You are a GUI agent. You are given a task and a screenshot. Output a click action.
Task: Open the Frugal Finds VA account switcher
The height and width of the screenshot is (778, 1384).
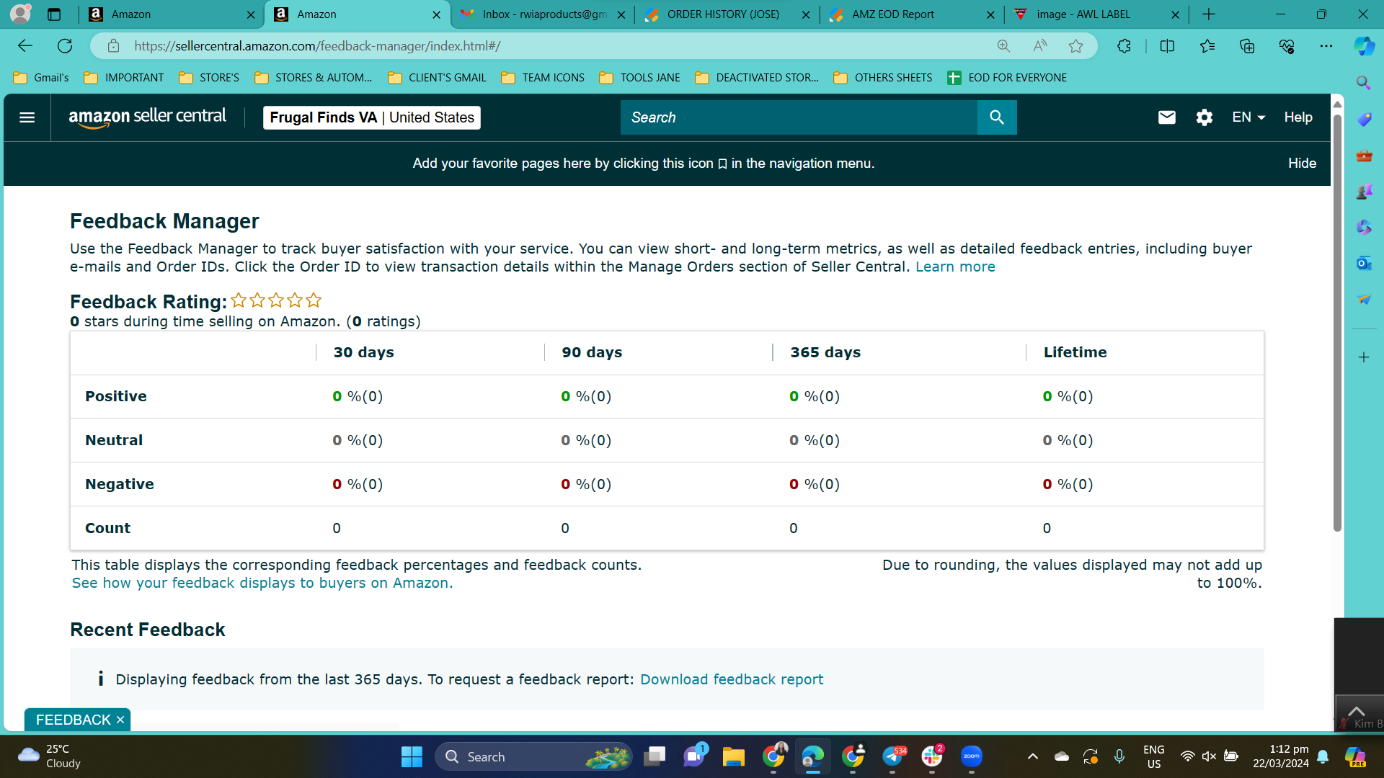[x=372, y=117]
